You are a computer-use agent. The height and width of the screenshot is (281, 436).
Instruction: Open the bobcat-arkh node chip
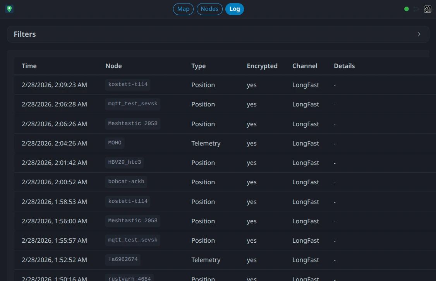tap(126, 182)
